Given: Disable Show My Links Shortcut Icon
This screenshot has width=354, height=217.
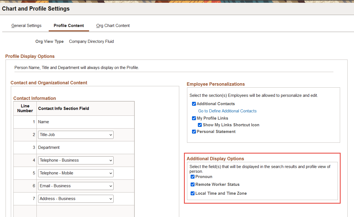Looking at the screenshot, I should point(200,125).
